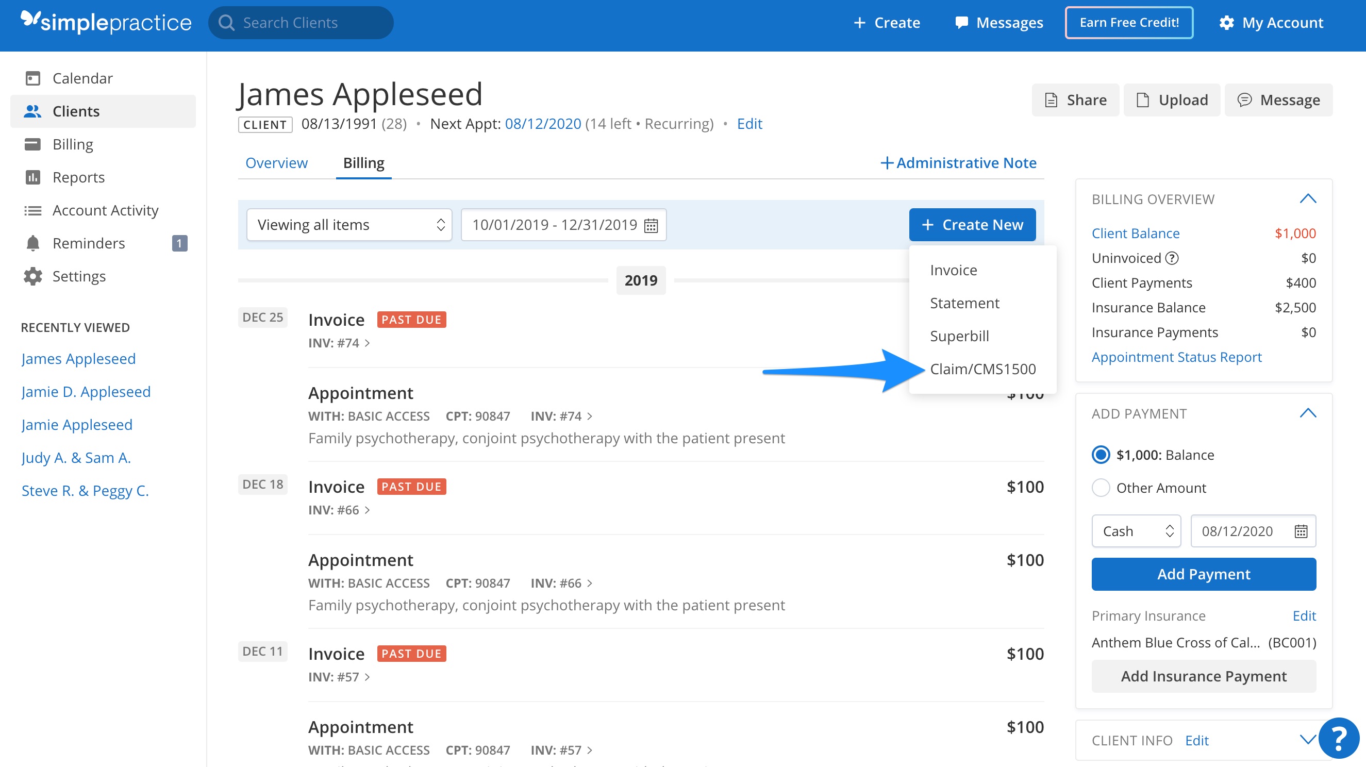Open the date range calendar picker
Image resolution: width=1366 pixels, height=767 pixels.
[x=651, y=224]
